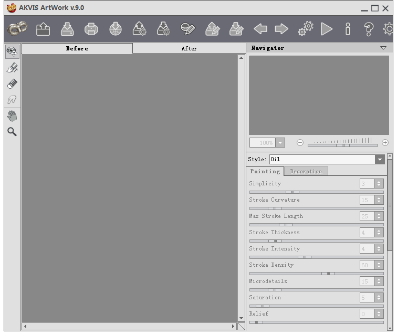Open Batch Processing double-gear icon
This screenshot has height=335, width=397.
point(306,28)
